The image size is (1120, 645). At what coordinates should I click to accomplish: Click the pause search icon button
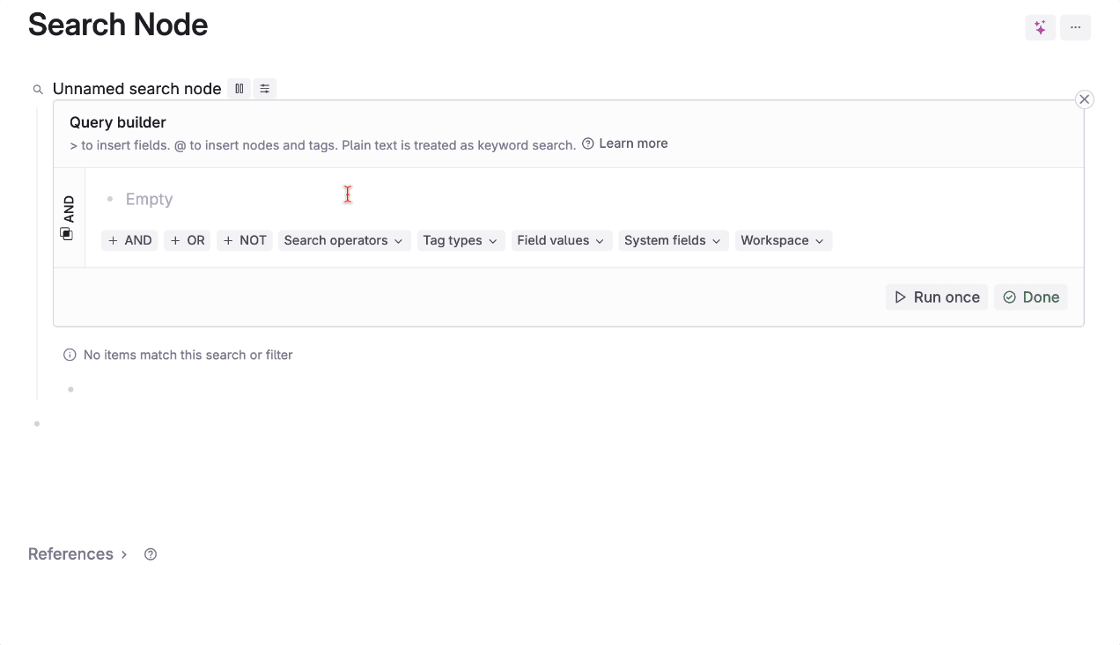[x=239, y=89]
